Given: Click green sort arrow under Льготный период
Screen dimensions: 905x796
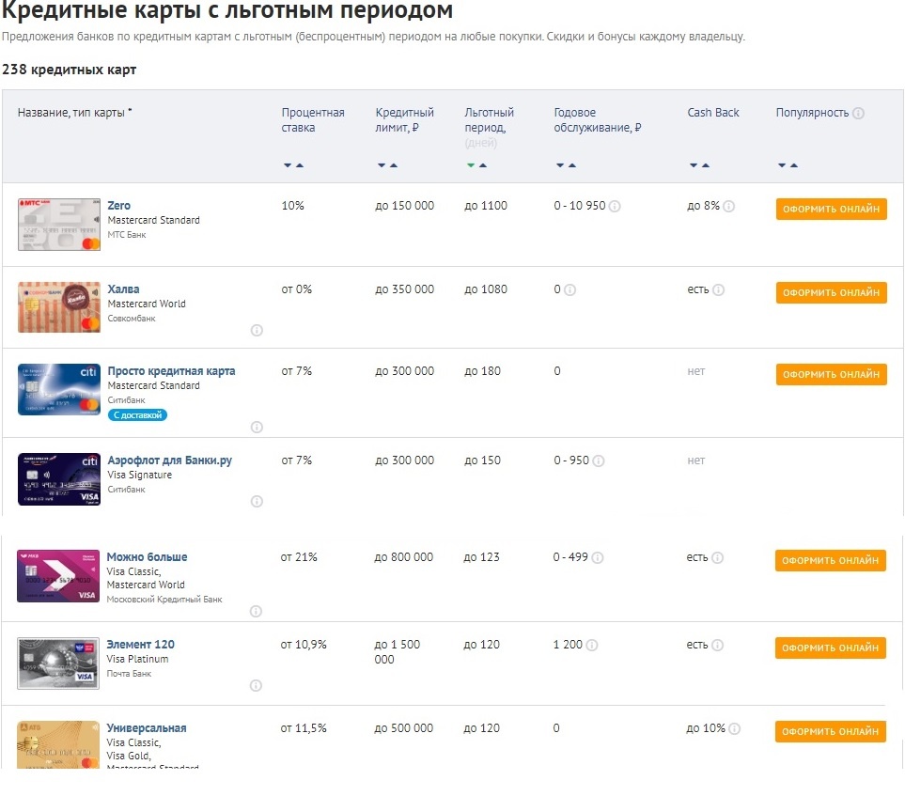Looking at the screenshot, I should [x=471, y=165].
